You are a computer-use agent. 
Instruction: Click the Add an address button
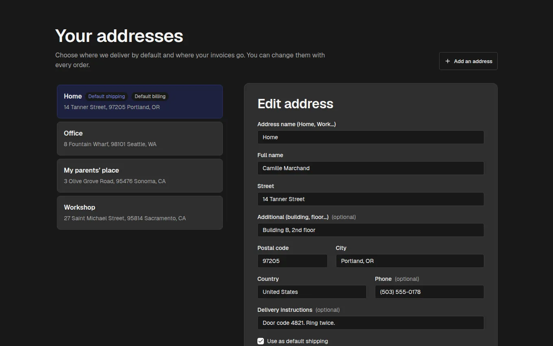coord(468,61)
